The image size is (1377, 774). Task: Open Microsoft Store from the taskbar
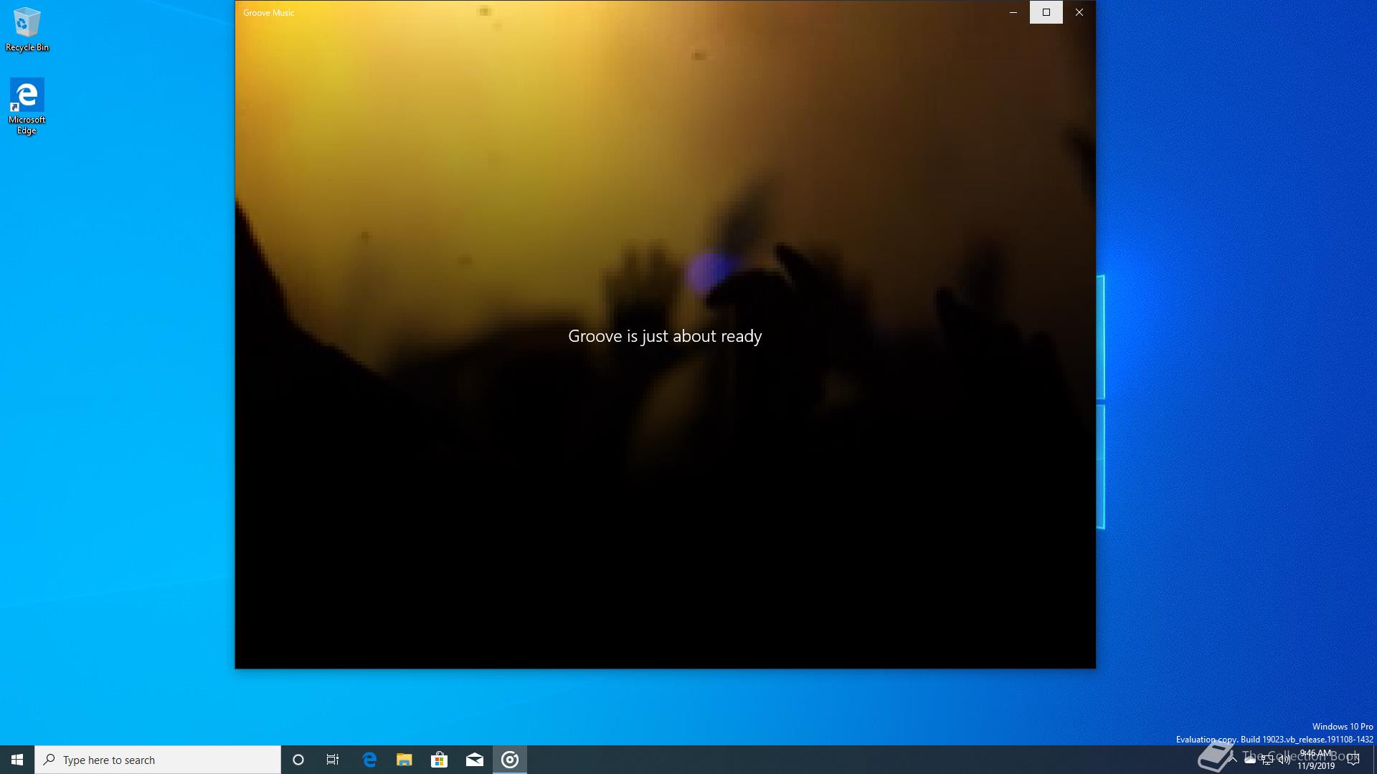(440, 760)
